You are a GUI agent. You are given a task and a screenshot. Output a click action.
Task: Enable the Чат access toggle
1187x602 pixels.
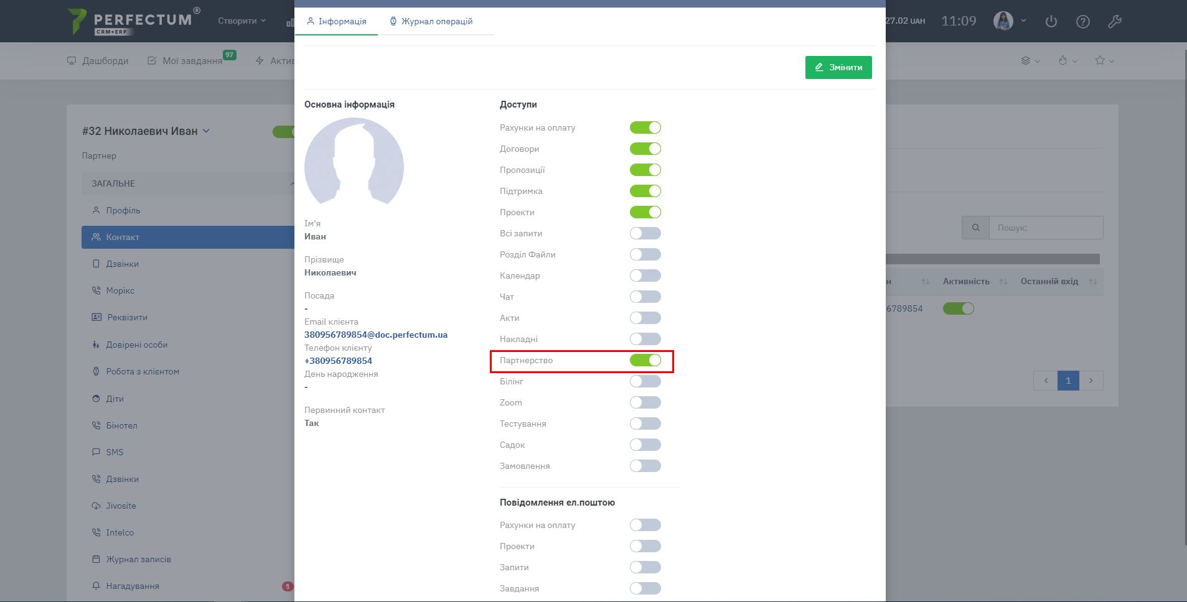645,297
